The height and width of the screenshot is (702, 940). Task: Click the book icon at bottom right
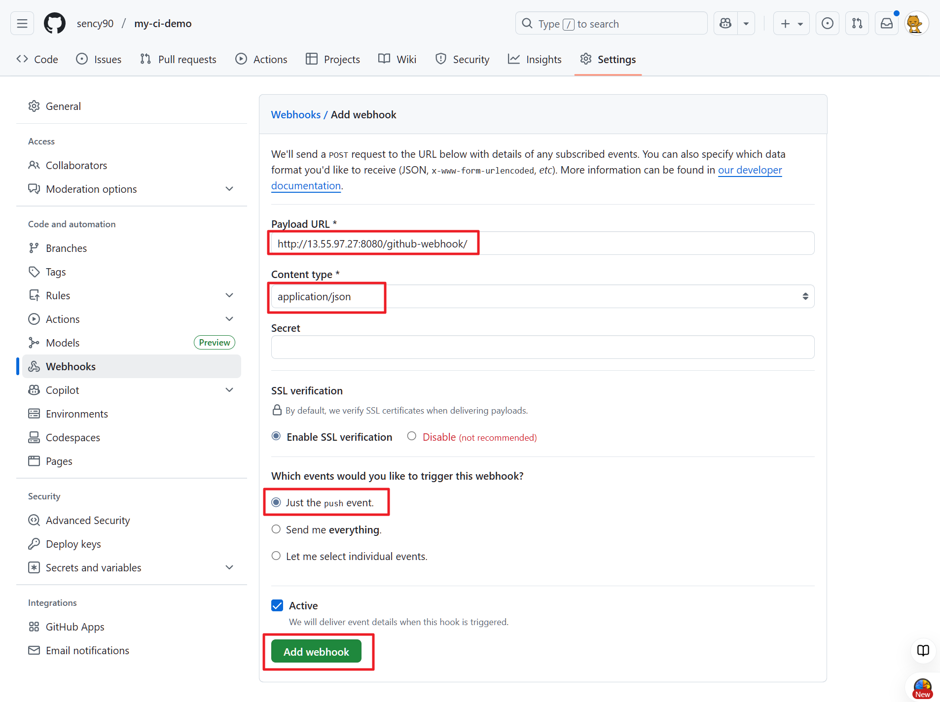923,650
